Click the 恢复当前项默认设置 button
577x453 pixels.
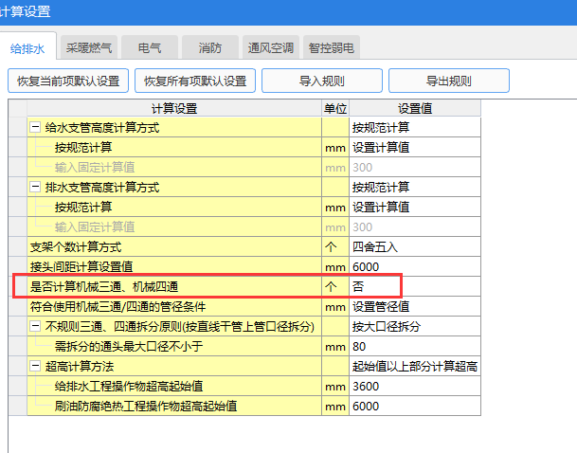pos(67,81)
